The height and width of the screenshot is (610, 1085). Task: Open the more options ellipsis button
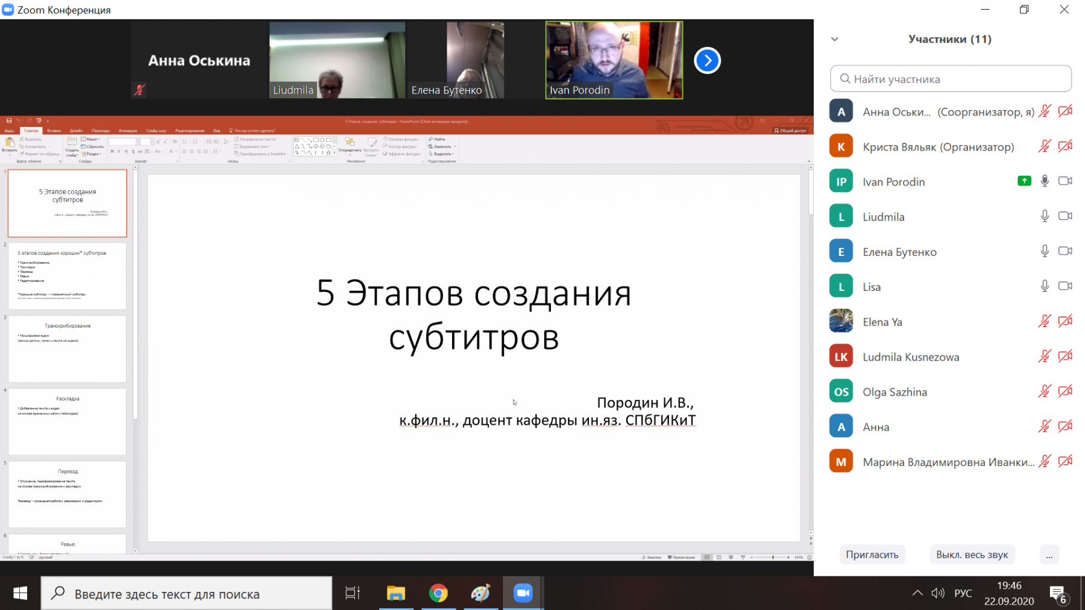click(1049, 555)
